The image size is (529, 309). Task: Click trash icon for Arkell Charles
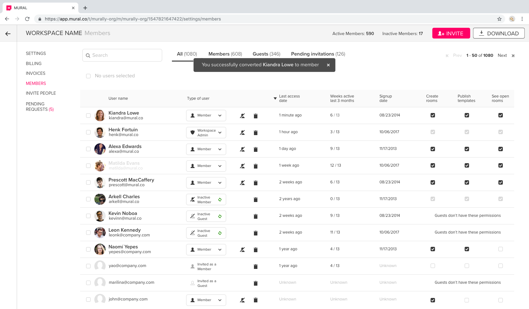pyautogui.click(x=256, y=199)
